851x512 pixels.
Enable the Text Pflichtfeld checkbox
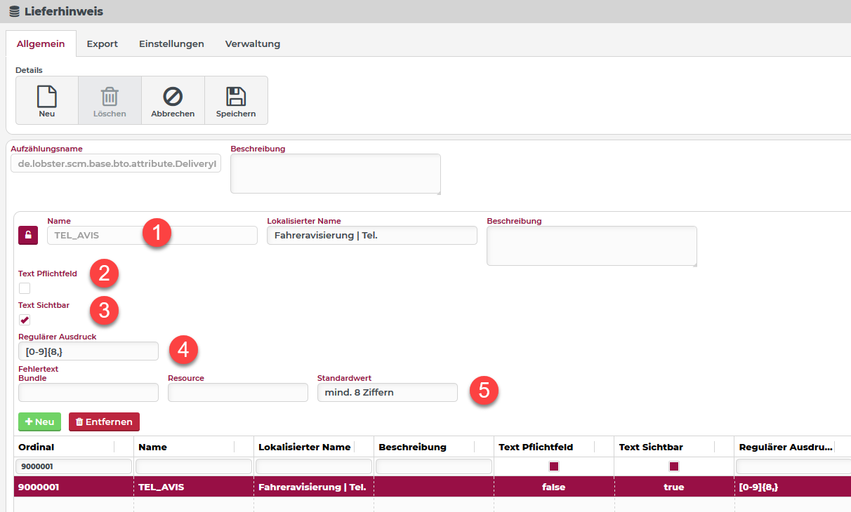25,288
